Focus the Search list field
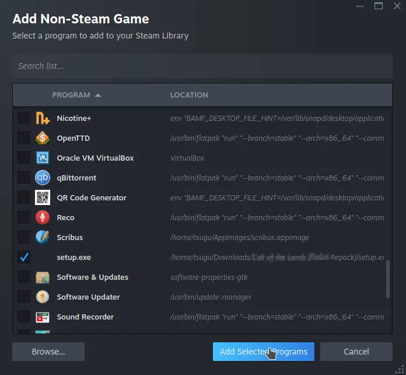Viewport: 406px width, 375px height. click(x=202, y=66)
